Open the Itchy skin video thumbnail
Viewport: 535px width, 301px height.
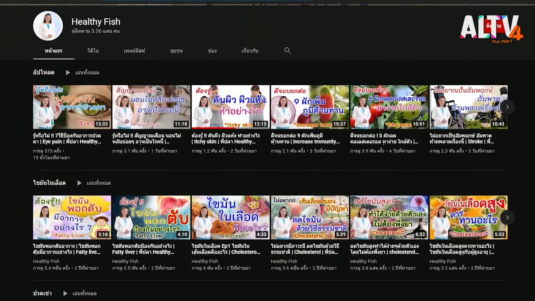231,107
